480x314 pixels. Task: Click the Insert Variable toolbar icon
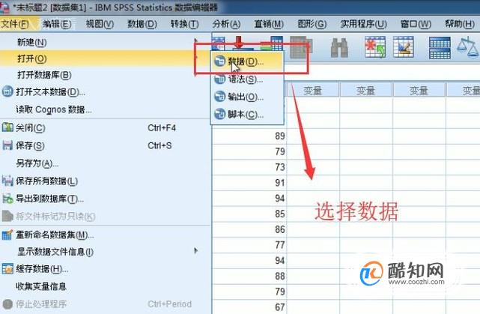pos(403,47)
